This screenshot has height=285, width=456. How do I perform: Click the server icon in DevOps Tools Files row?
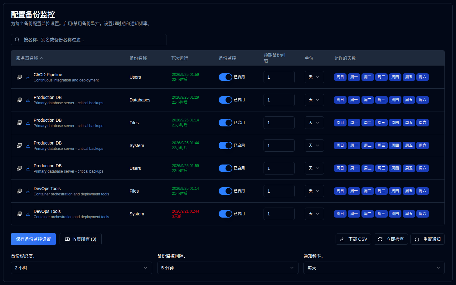(x=19, y=191)
